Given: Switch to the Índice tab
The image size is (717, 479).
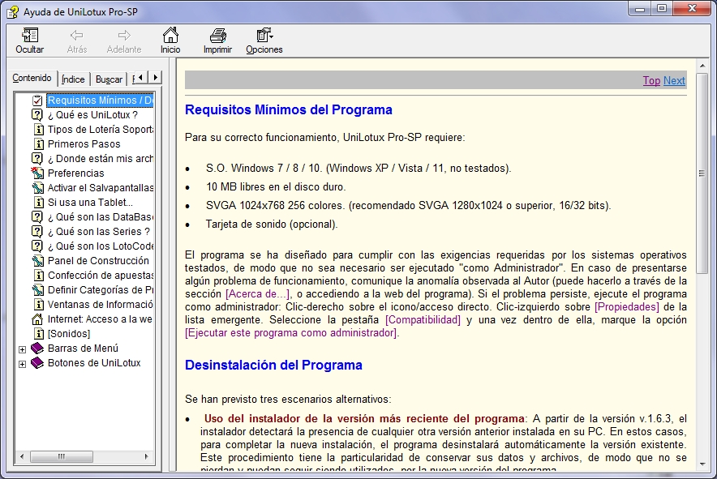Looking at the screenshot, I should [x=73, y=79].
